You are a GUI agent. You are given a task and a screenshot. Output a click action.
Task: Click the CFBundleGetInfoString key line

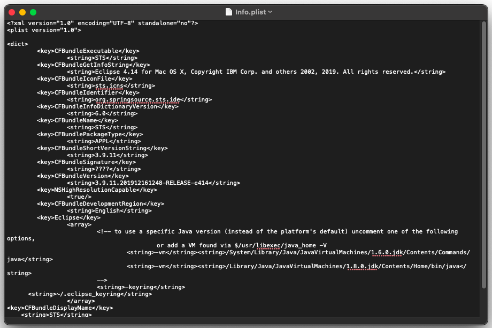click(94, 65)
